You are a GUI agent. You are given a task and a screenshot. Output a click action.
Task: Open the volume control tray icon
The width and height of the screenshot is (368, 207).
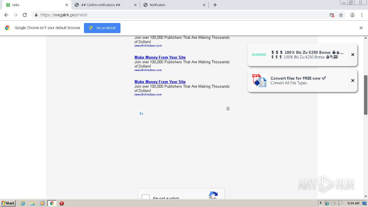[x=334, y=203]
